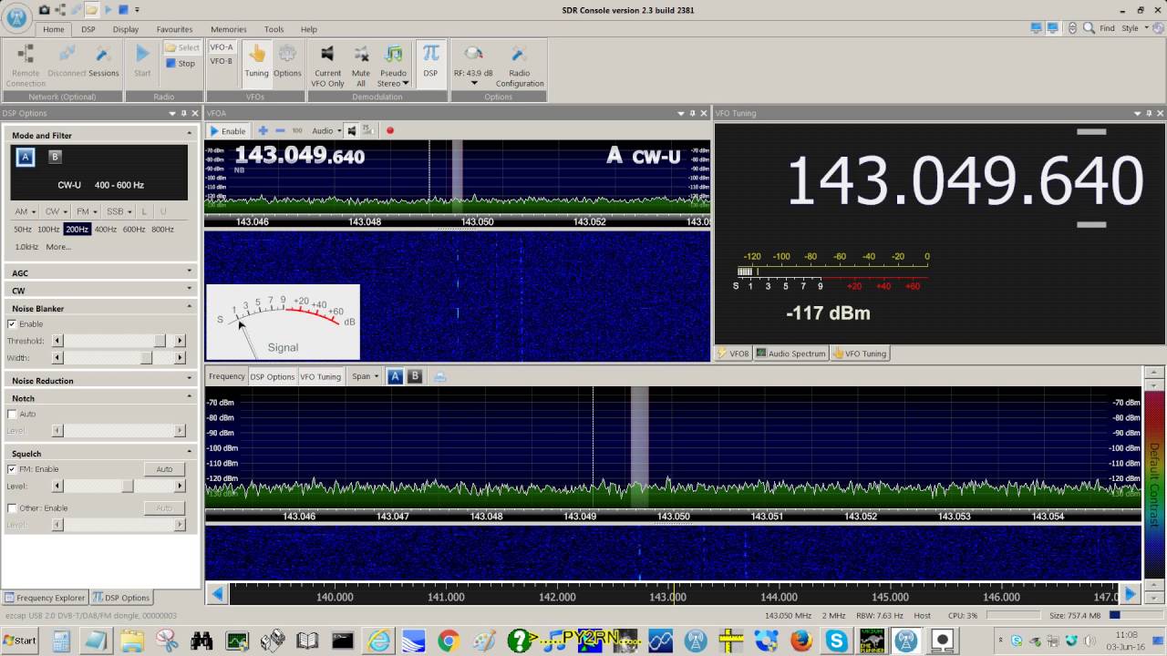Open Google Chrome from the taskbar
The width and height of the screenshot is (1167, 656).
tap(448, 641)
